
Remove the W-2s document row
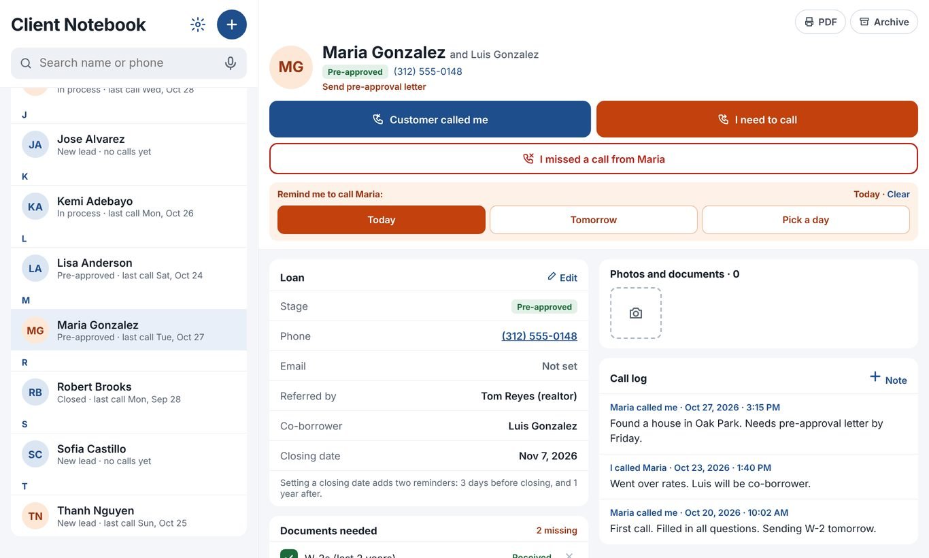(x=569, y=555)
